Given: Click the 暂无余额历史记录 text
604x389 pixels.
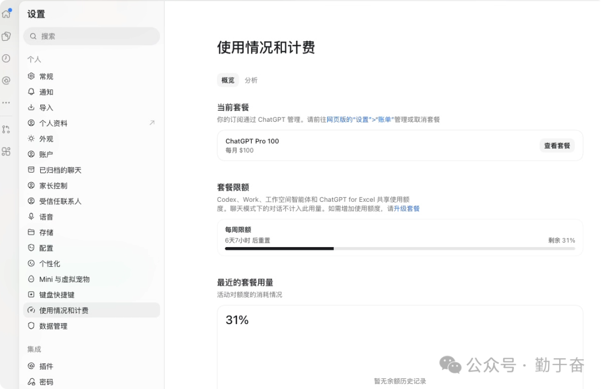Looking at the screenshot, I should coord(400,381).
